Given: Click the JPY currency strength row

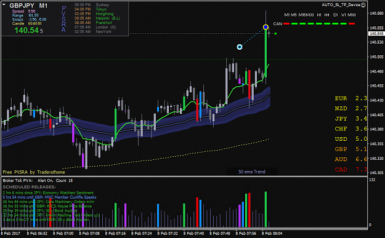Looking at the screenshot, I should click(x=351, y=119).
